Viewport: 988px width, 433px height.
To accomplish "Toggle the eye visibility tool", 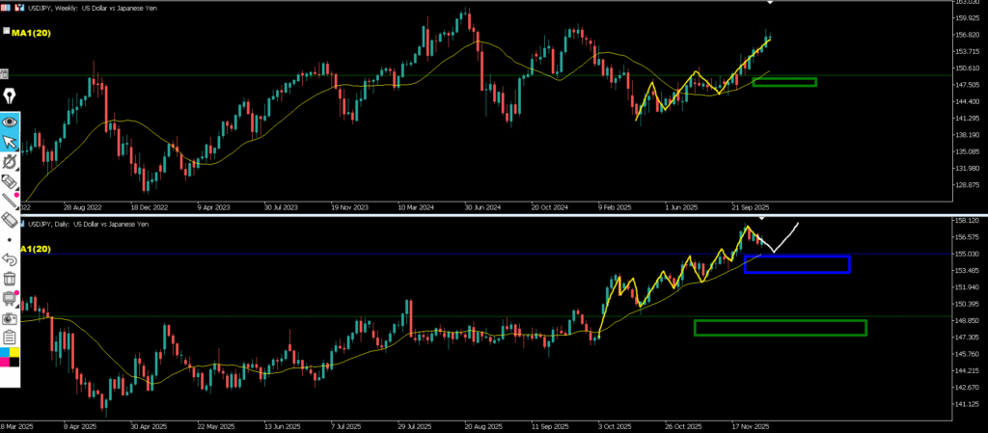I will [11, 122].
